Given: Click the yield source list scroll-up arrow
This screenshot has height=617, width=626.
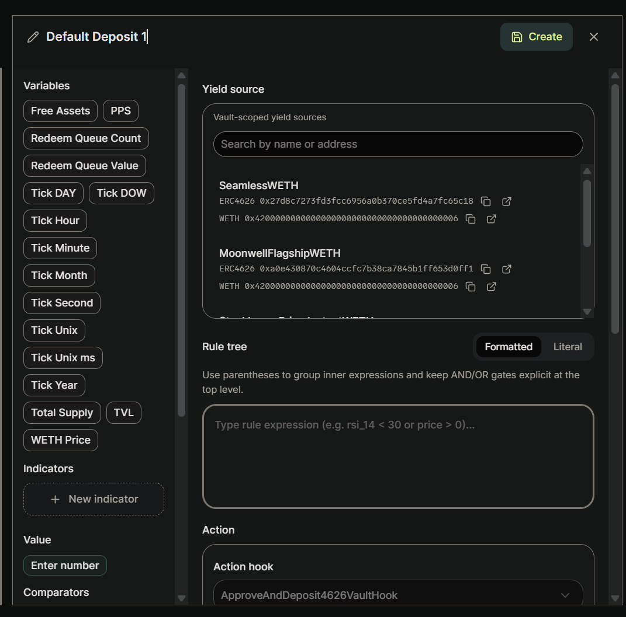Looking at the screenshot, I should pos(587,172).
